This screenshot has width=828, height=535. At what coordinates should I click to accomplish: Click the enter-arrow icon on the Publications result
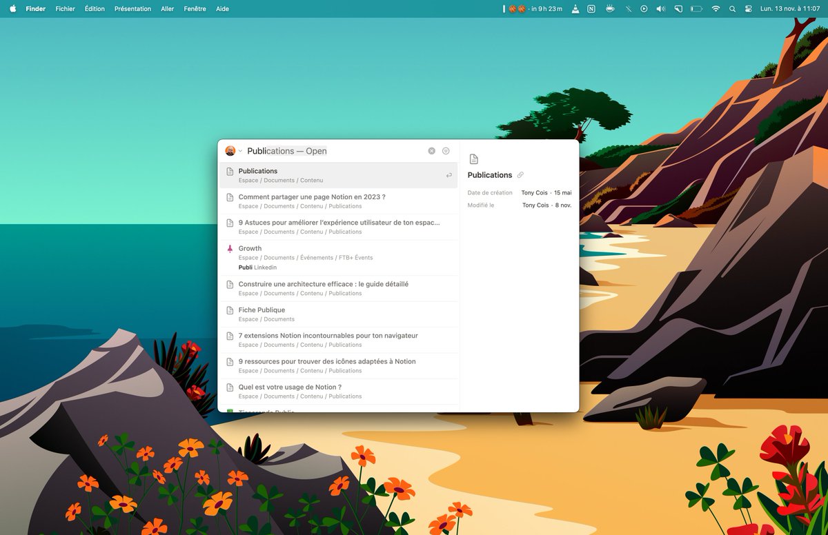point(448,175)
